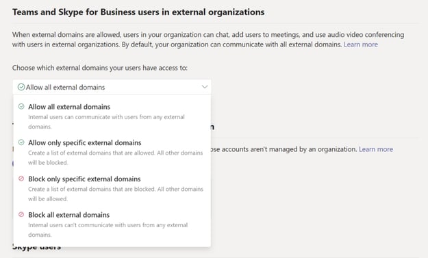Image resolution: width=428 pixels, height=258 pixels.
Task: Open 'Learn more' link about external domains
Action: click(361, 44)
